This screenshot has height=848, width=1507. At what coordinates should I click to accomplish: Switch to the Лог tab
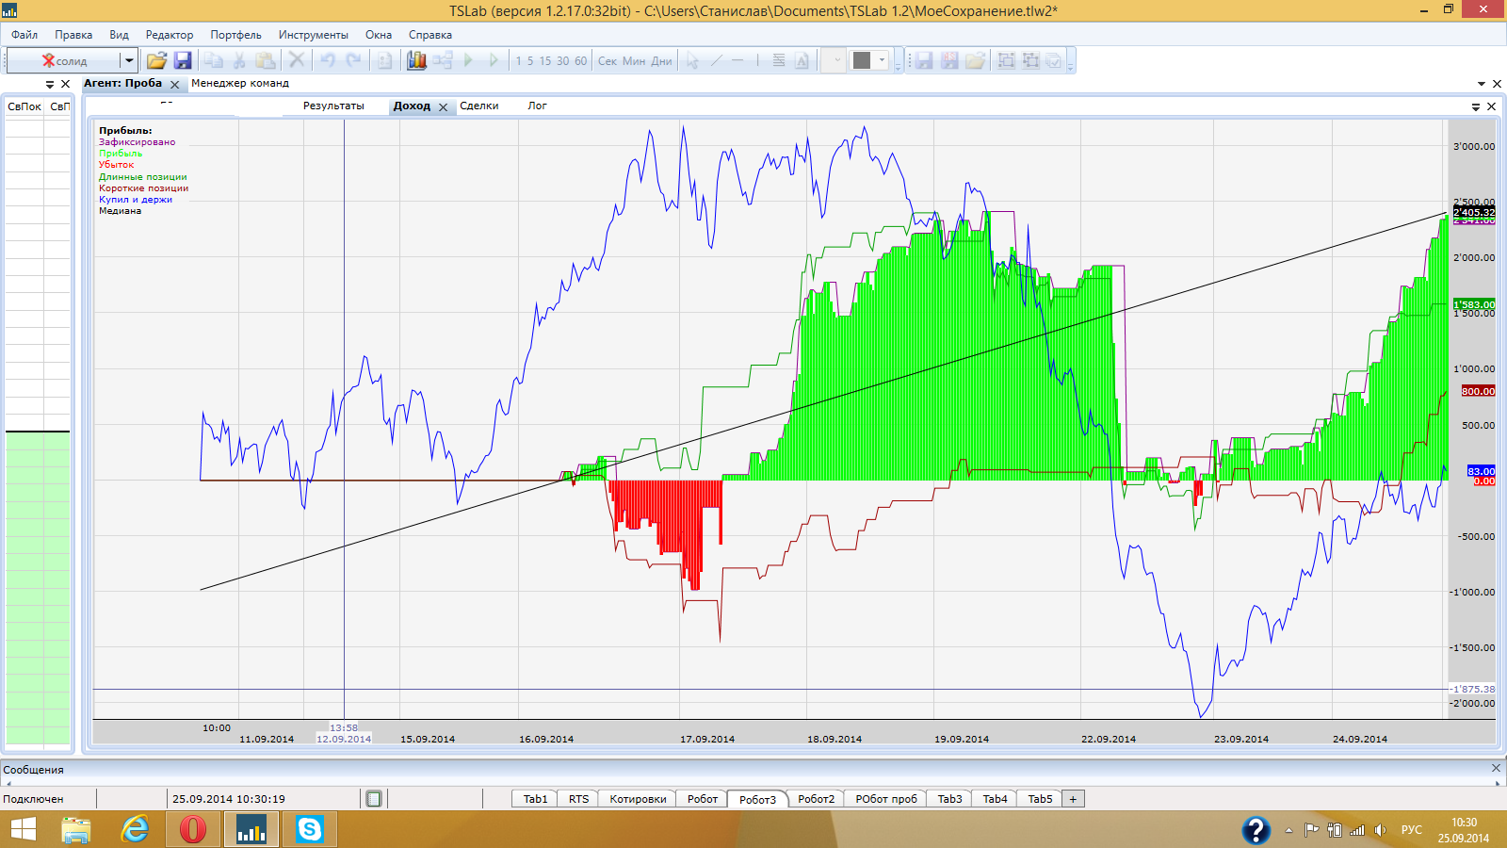537,106
